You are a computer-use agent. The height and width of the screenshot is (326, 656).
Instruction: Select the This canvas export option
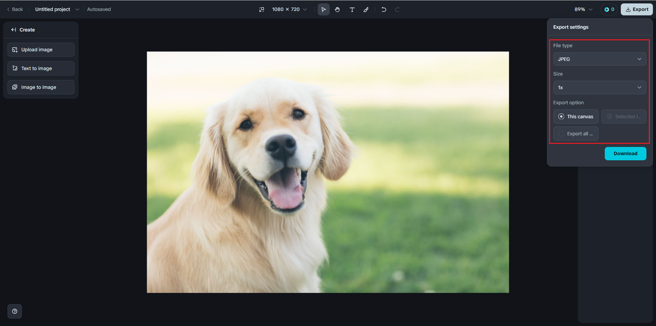576,116
